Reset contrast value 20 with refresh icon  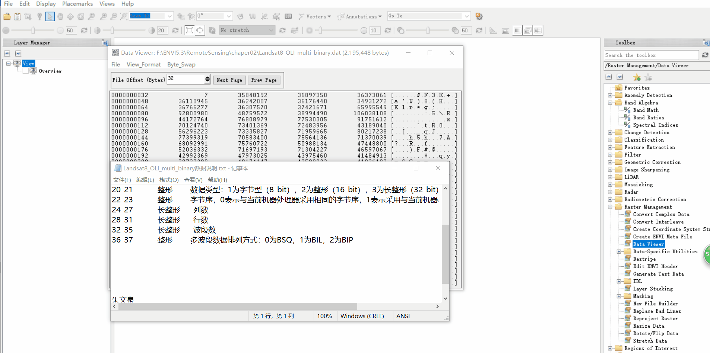pyautogui.click(x=175, y=31)
